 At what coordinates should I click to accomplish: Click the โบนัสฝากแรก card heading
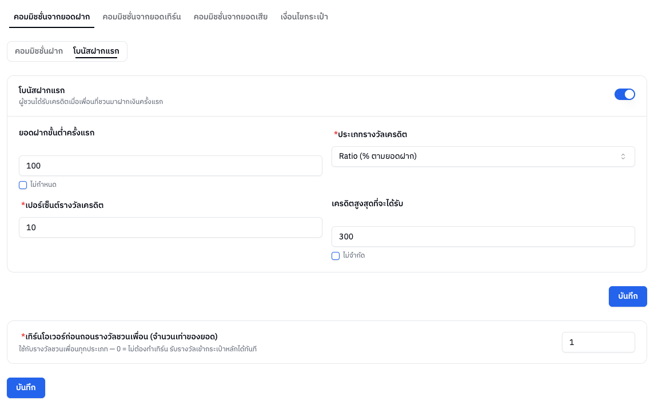click(42, 90)
